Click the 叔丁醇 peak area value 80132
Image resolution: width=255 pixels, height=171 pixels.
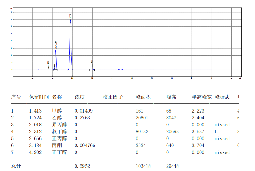click(142, 132)
